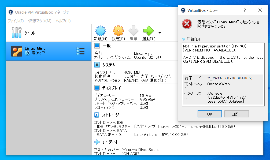Click the ConsoleWrap component value

[218, 84]
